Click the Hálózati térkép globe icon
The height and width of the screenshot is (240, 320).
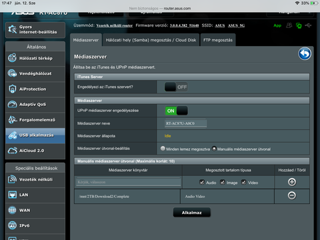[12, 58]
